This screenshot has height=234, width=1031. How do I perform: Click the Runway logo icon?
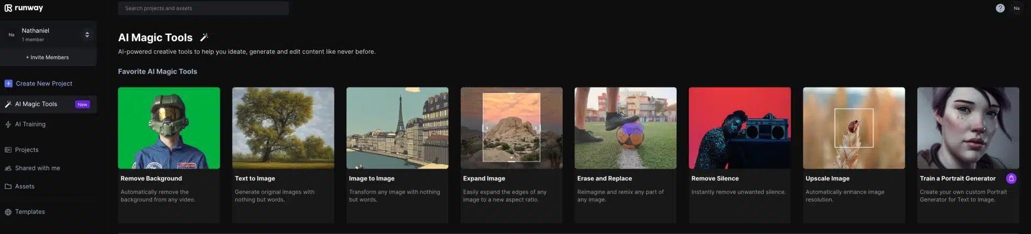(8, 8)
